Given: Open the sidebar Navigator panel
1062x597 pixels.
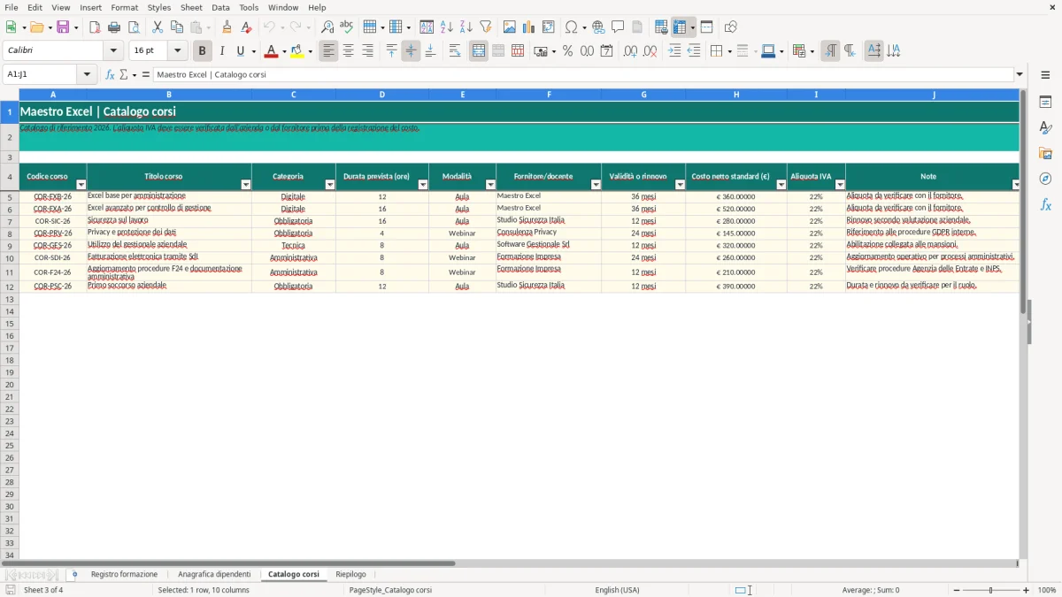Looking at the screenshot, I should 1045,179.
